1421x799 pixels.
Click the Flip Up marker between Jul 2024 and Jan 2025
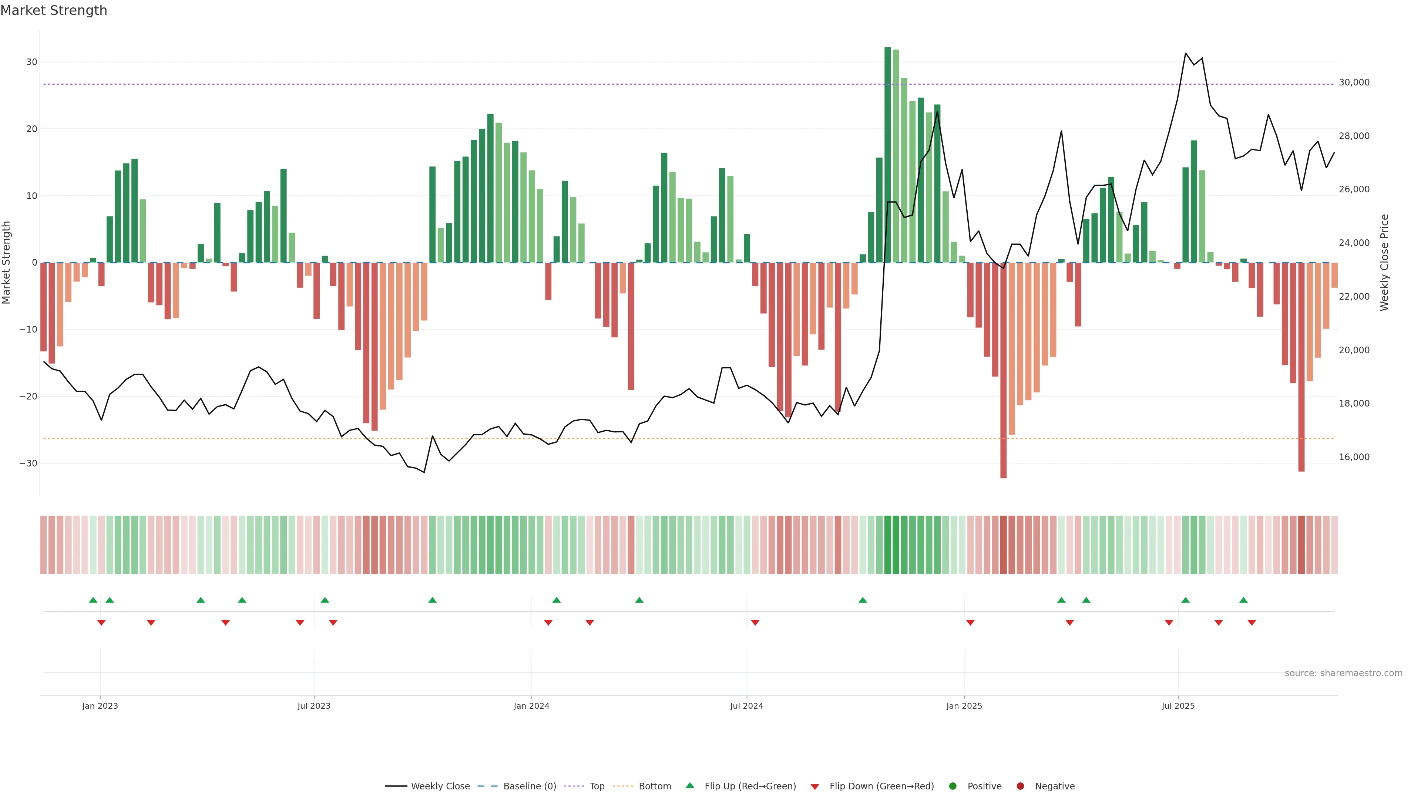[863, 600]
